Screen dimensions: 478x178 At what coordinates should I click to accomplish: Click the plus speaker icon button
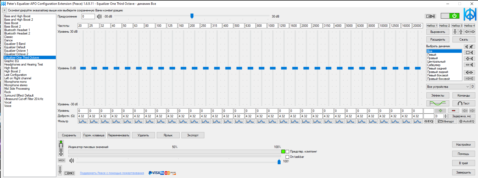point(469,59)
